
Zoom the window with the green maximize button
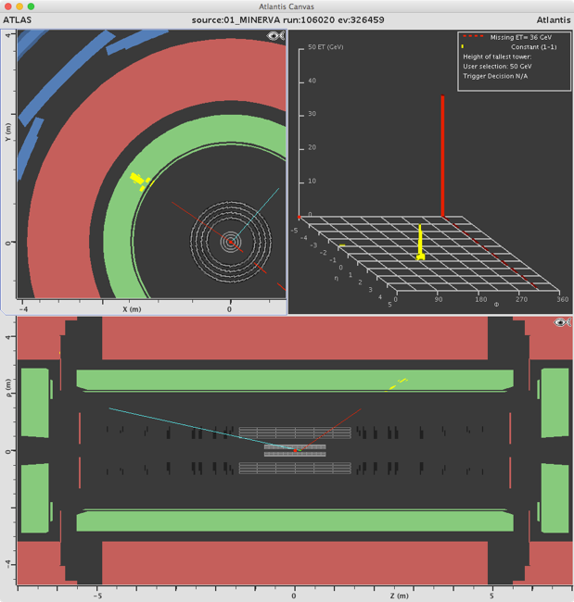[x=44, y=6]
